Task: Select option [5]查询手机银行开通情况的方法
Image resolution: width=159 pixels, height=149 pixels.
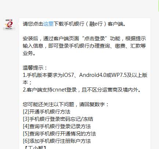Action: coord(59,134)
